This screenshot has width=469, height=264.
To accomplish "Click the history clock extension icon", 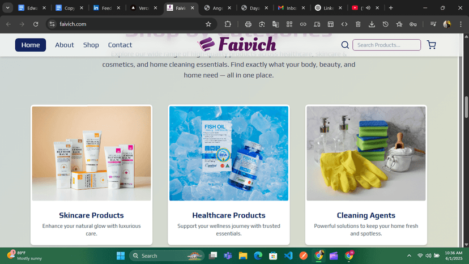I will [x=386, y=24].
